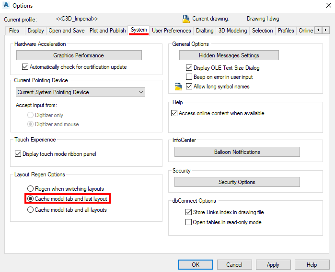Click the Accept input from label
The image size is (335, 272).
point(36,105)
